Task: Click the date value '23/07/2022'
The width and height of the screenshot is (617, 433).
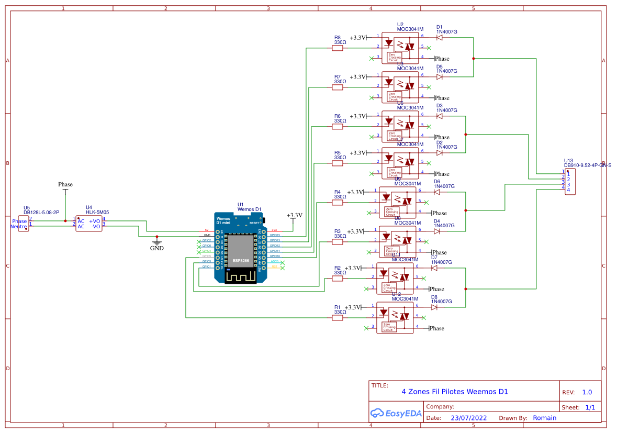Action: tap(469, 418)
